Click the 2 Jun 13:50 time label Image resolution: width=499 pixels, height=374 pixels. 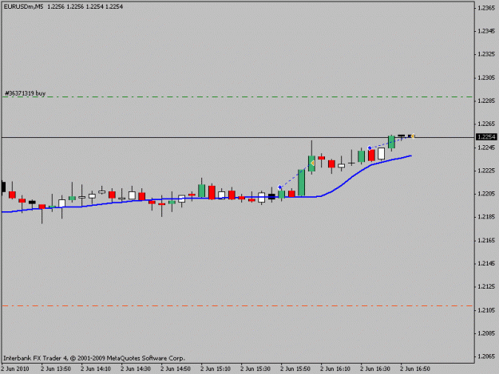point(56,369)
